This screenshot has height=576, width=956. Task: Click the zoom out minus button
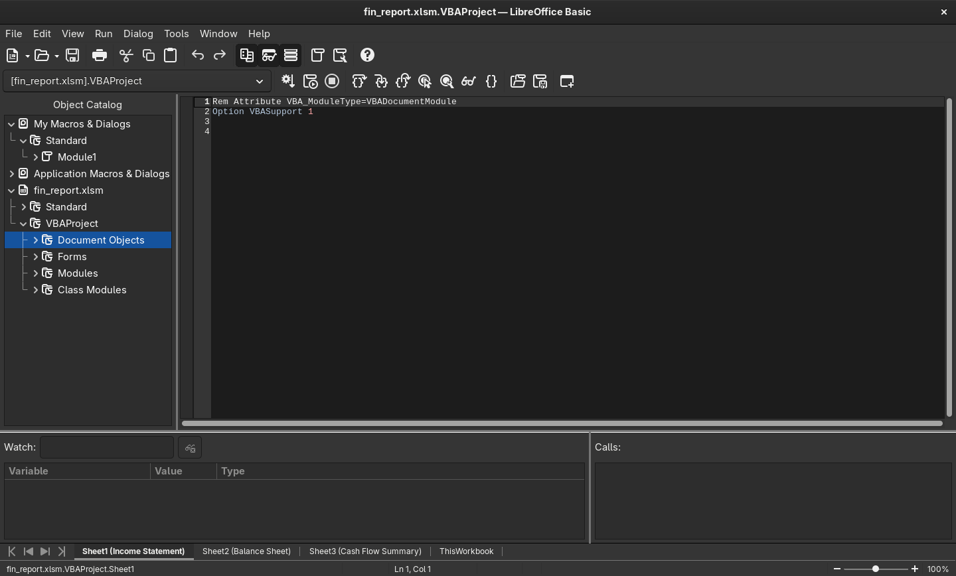tap(837, 569)
